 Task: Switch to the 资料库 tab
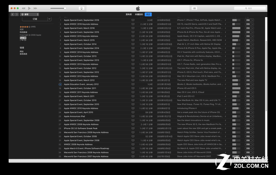(x=129, y=14)
